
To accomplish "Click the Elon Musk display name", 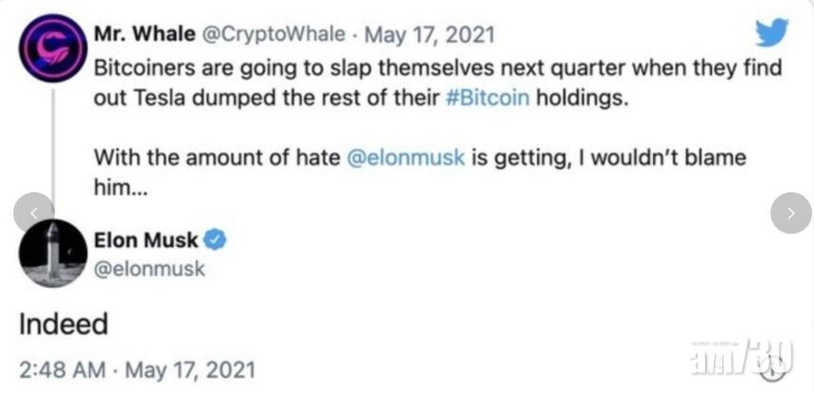I will pos(146,240).
